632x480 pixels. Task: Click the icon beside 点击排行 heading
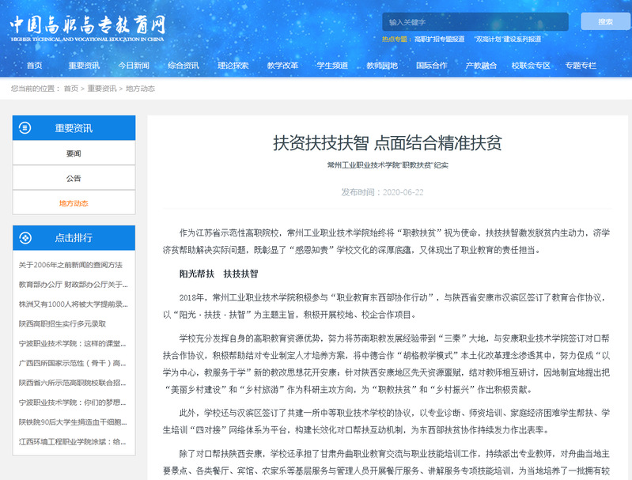[26, 237]
